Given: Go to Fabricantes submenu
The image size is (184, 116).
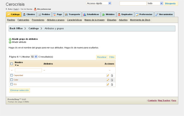Looking at the screenshot, I should [x=23, y=20].
